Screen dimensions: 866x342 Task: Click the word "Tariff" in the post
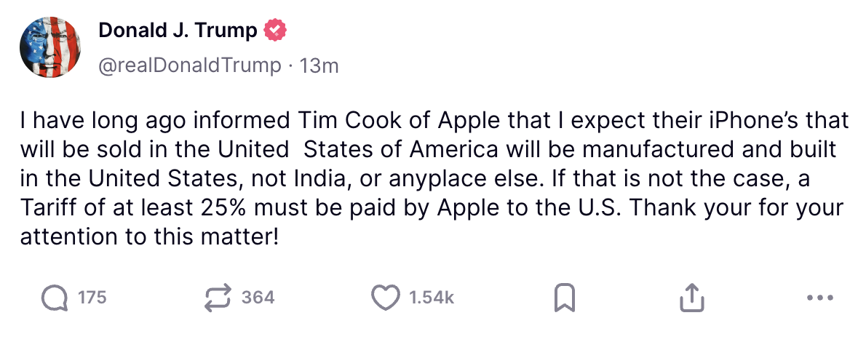tap(49, 207)
